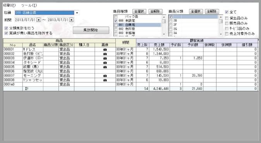Screen dimensions: 261x143
Task: Click the 商品種類 list scrollbar thumb
Action: click(164, 21)
